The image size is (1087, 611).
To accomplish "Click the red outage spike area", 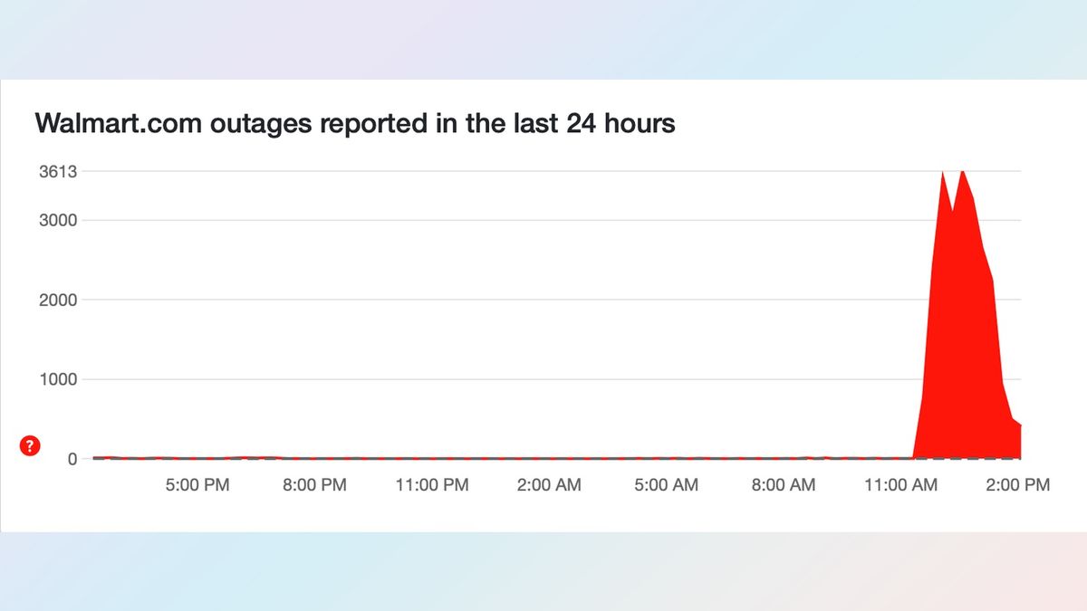I will pyautogui.click(x=965, y=362).
